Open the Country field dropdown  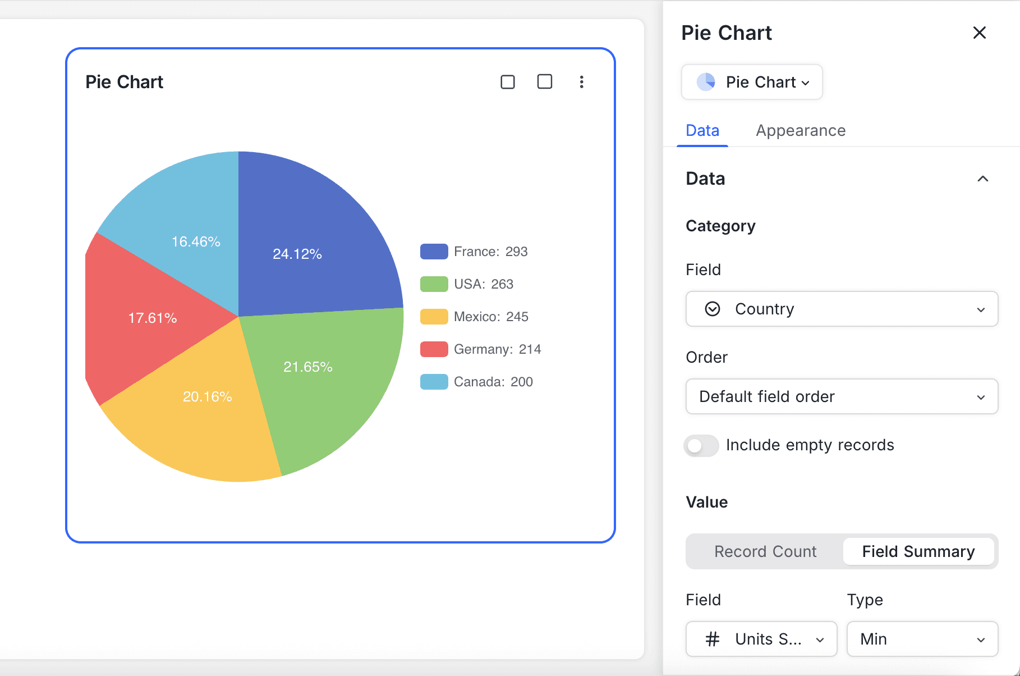841,309
